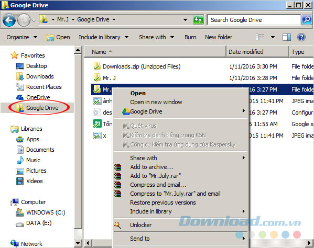Click the Videos library film icon
The image size is (314, 248).
[20, 181]
